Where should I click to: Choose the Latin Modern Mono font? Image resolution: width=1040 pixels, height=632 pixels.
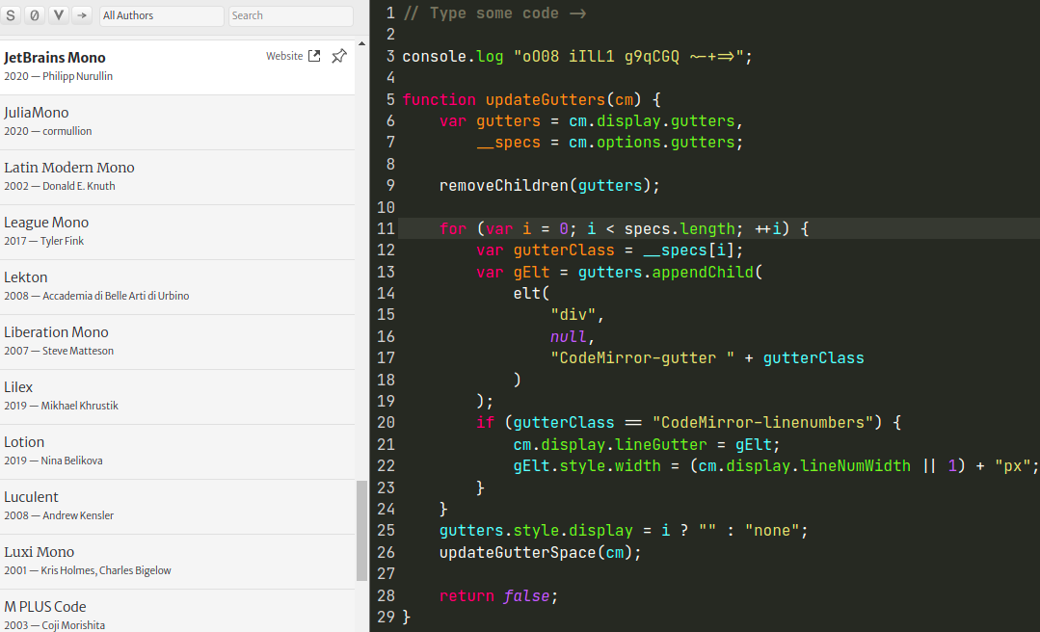(x=177, y=177)
